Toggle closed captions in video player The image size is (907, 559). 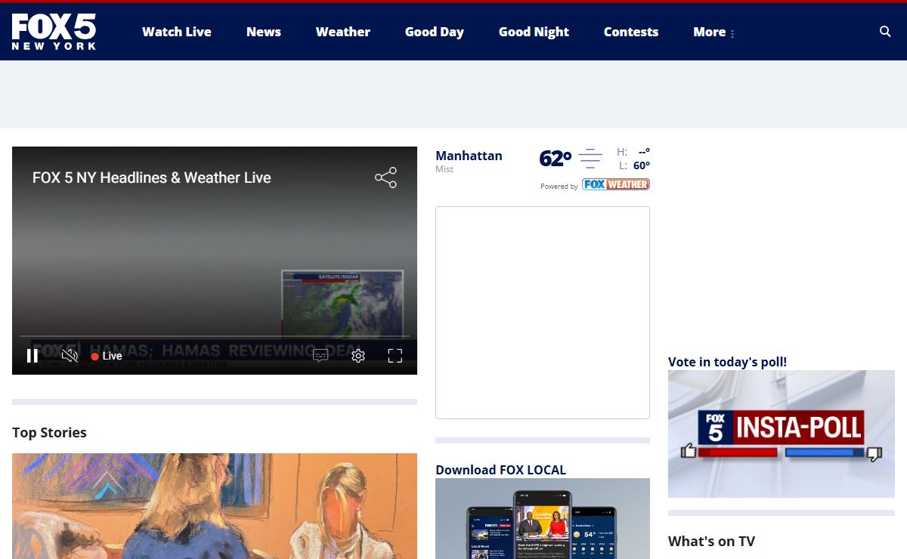click(320, 356)
